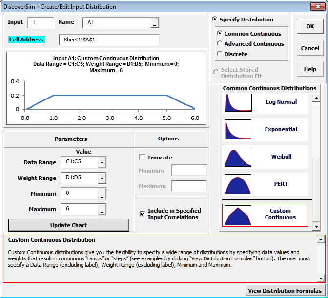Expand the Weight Range dropdown

coord(102,179)
